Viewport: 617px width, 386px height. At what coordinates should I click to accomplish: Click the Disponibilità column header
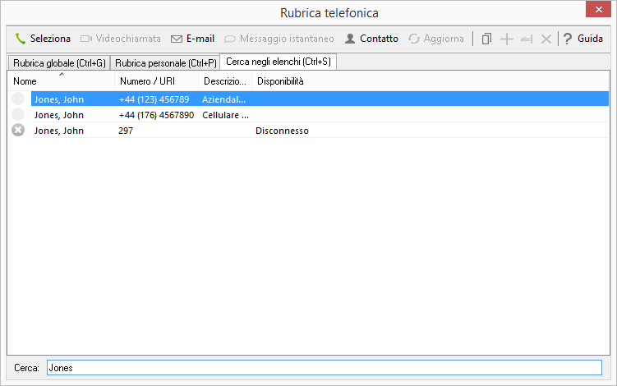pyautogui.click(x=280, y=81)
